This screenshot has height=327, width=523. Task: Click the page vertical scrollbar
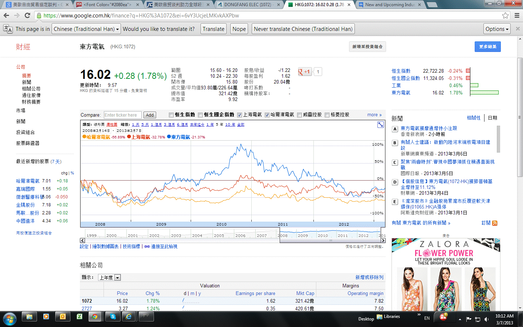click(520, 118)
